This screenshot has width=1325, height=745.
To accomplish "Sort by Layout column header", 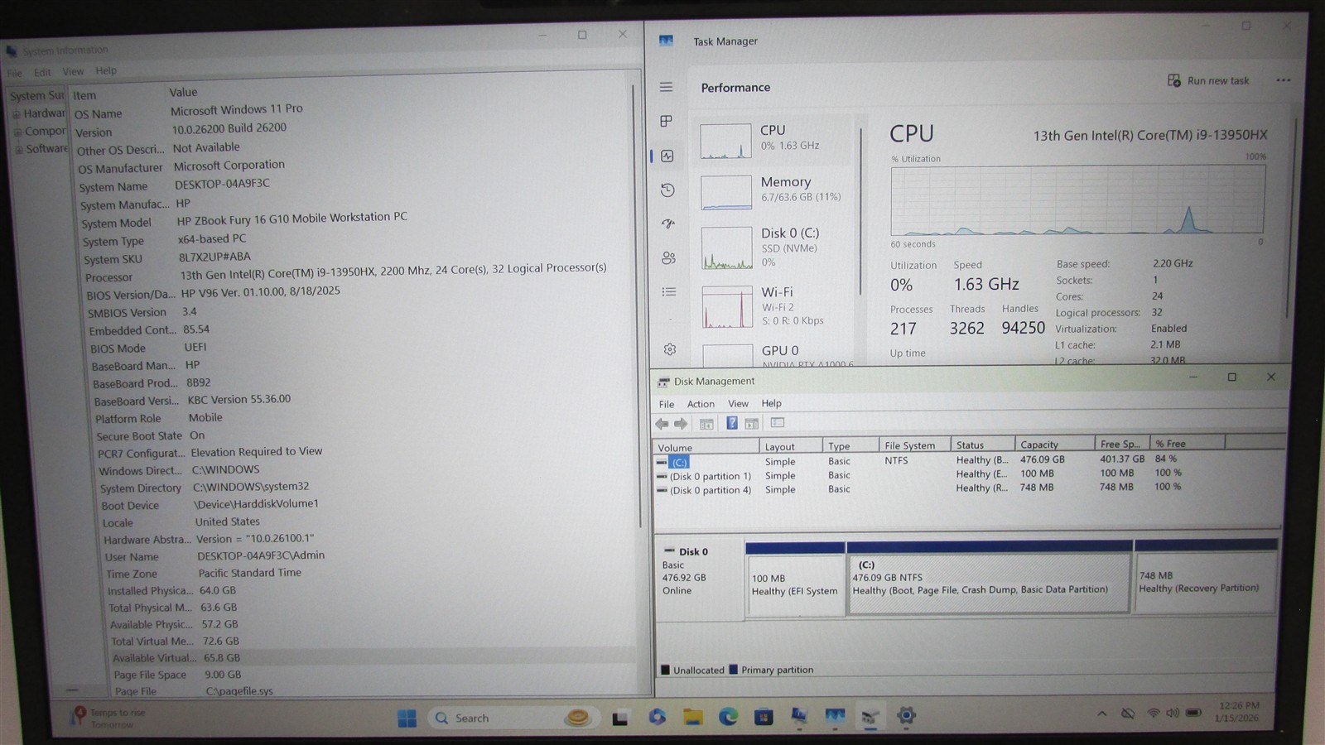I will pos(791,446).
